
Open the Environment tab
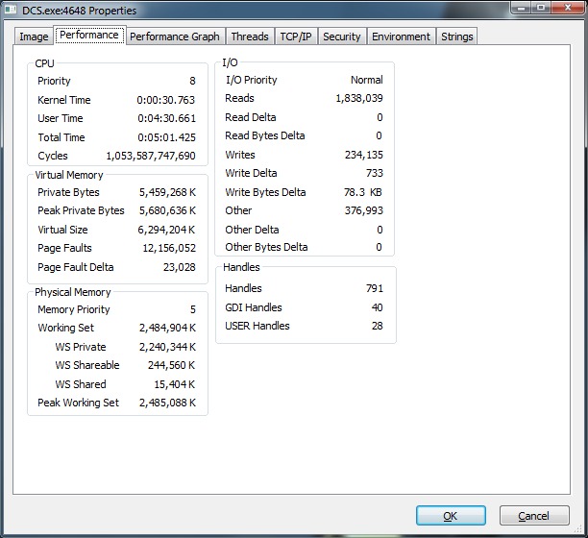click(401, 37)
